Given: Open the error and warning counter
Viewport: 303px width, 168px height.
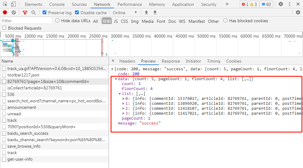Looking at the screenshot, I should [250, 4].
